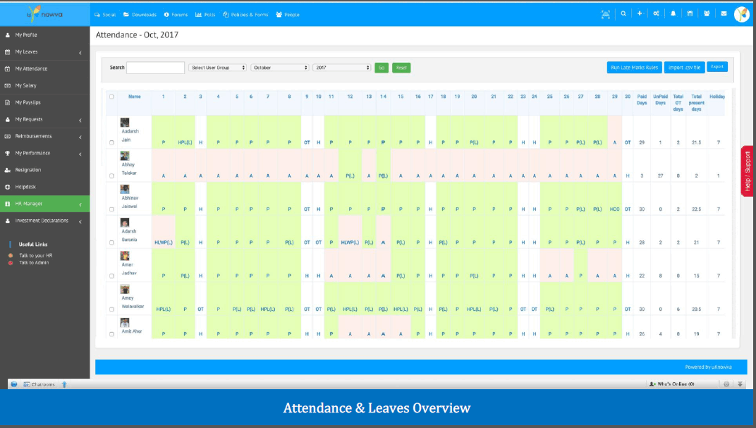This screenshot has height=428, width=756.
Task: Open the Polls menu in top navigation
Action: tap(205, 15)
